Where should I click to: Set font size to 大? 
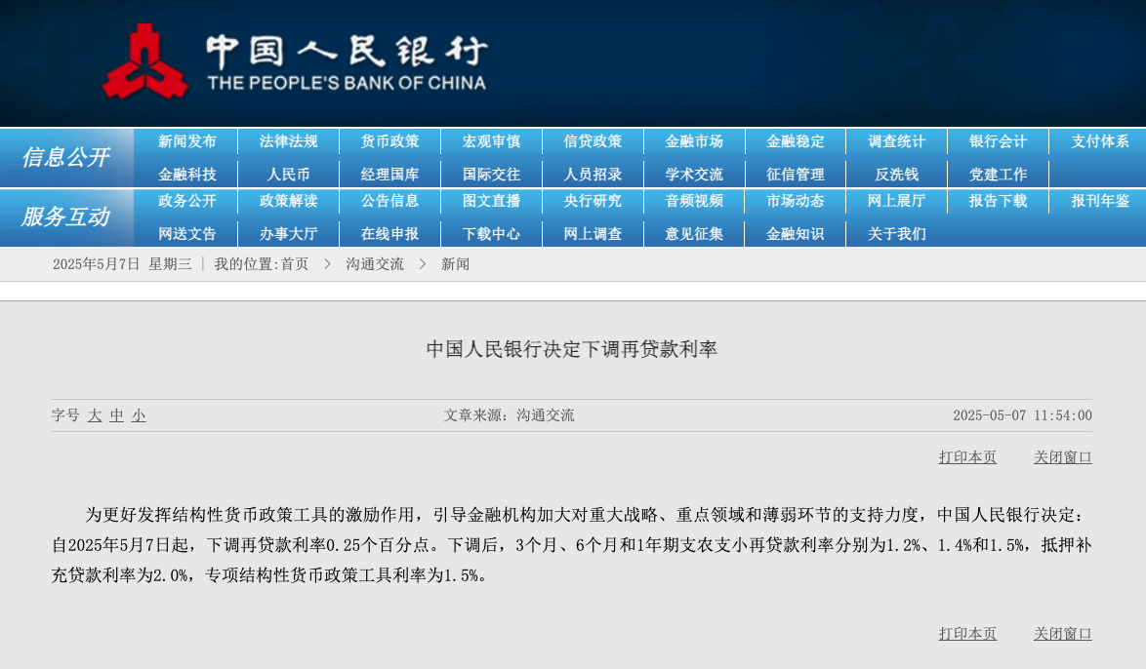[x=95, y=415]
